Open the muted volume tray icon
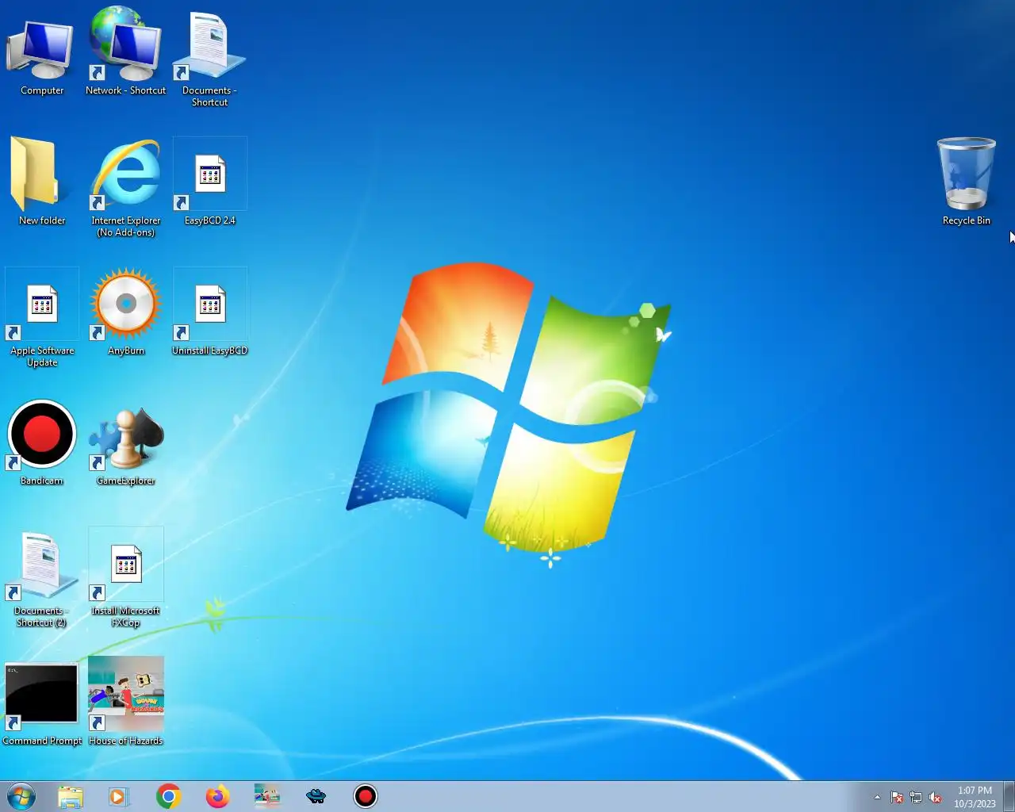 [935, 797]
